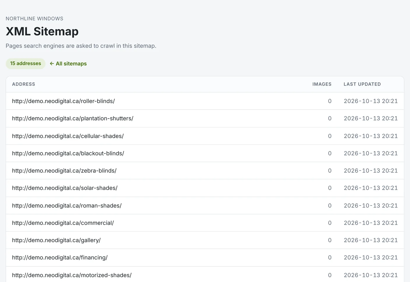Open the cellular-shades address link
The image size is (410, 282).
coord(68,136)
